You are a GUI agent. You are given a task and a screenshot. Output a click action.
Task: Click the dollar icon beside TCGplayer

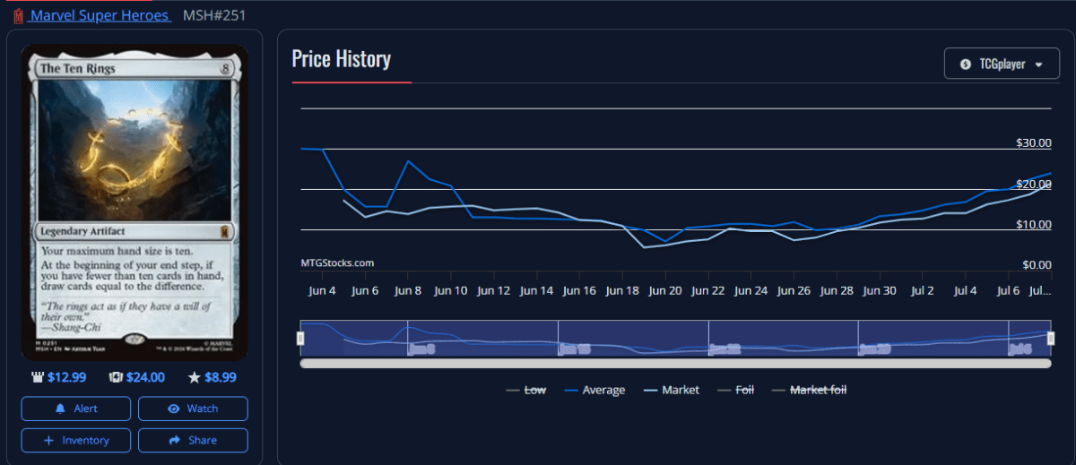965,65
